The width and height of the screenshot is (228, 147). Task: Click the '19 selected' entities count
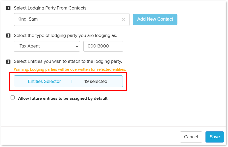(x=96, y=81)
